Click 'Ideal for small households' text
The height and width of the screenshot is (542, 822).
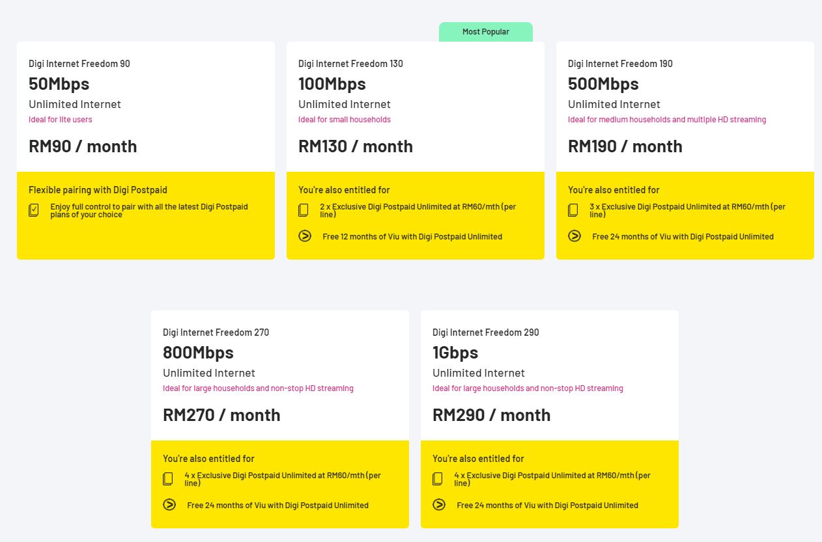[x=345, y=120]
